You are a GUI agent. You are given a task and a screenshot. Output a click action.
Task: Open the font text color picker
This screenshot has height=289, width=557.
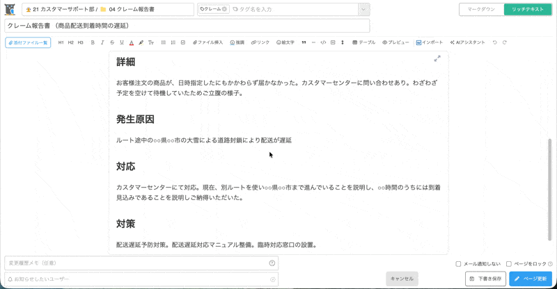[x=132, y=43]
